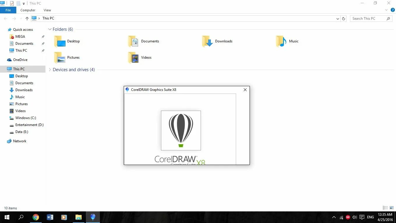
Task: Expand the ribbon with the chevron
Action: [387, 10]
